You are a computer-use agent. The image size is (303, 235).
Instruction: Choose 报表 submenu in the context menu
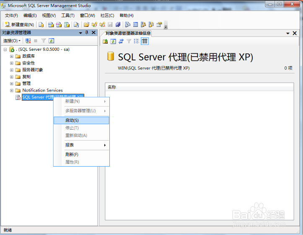coord(81,145)
